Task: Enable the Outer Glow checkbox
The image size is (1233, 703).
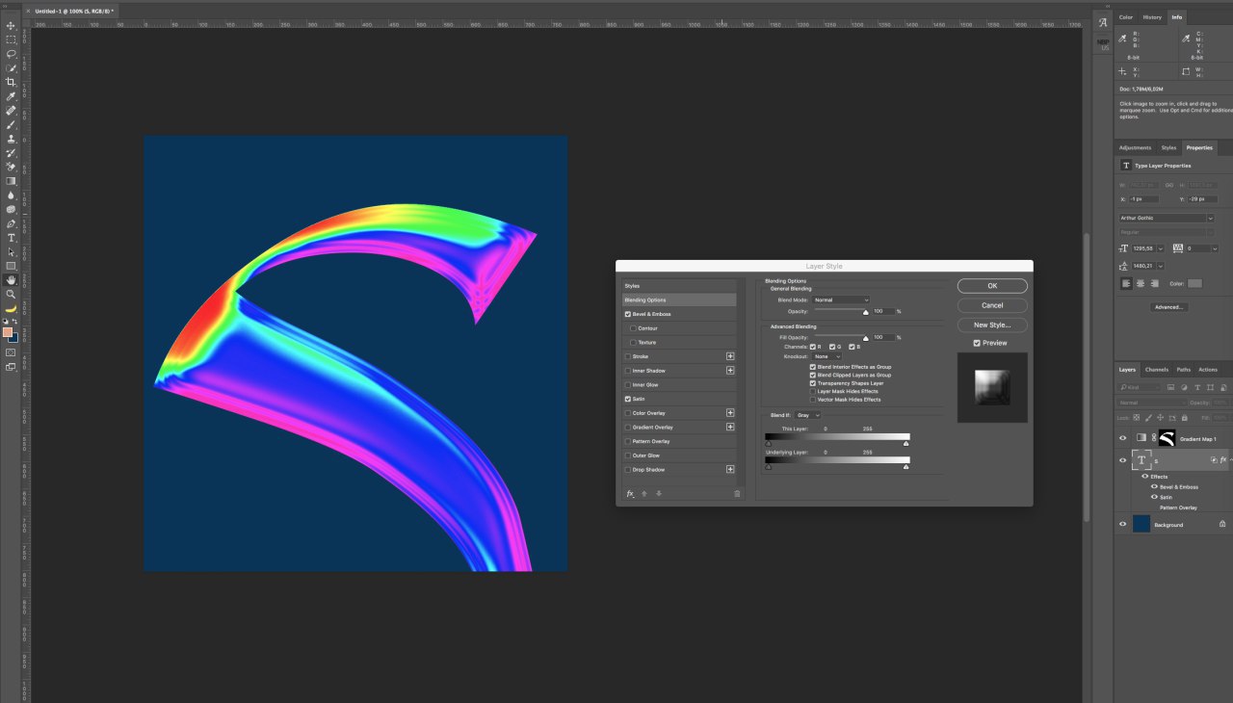Action: point(628,456)
